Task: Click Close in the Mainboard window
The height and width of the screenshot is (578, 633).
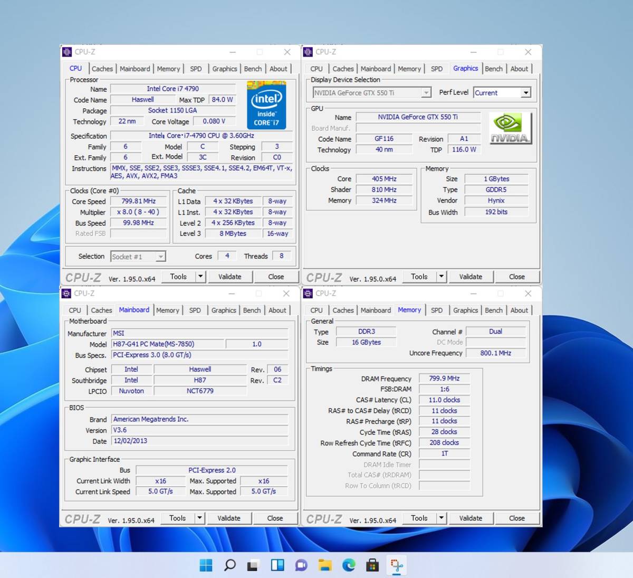Action: click(275, 518)
